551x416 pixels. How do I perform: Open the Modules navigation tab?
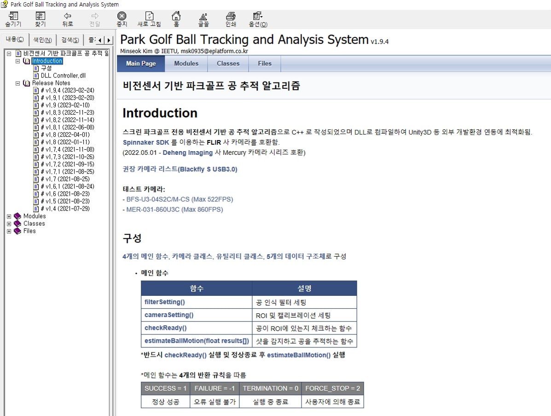tap(186, 64)
